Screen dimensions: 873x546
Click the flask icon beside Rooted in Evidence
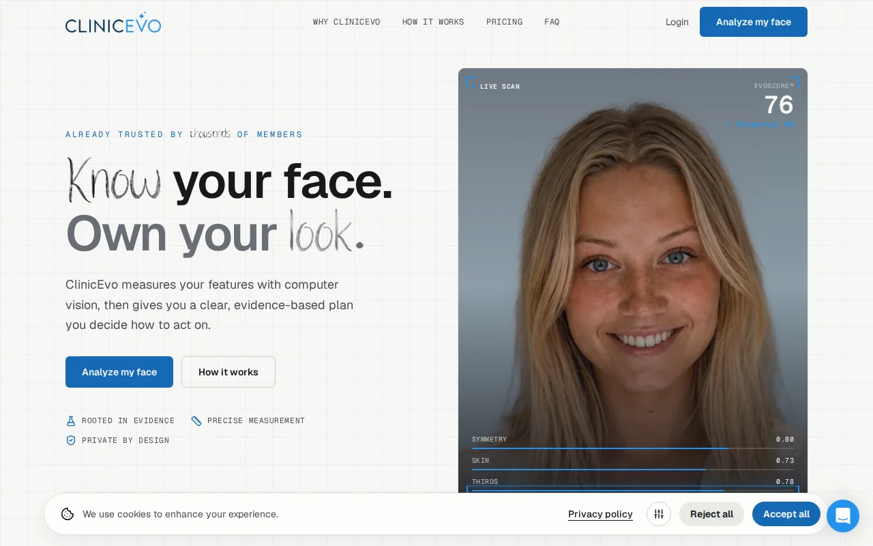tap(71, 421)
